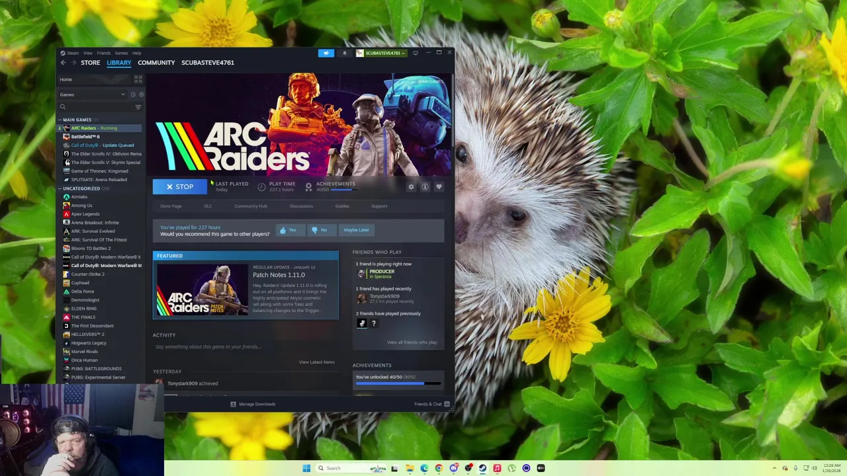The width and height of the screenshot is (847, 476).
Task: Add ARC Raiders to favorites heart icon
Action: point(439,187)
